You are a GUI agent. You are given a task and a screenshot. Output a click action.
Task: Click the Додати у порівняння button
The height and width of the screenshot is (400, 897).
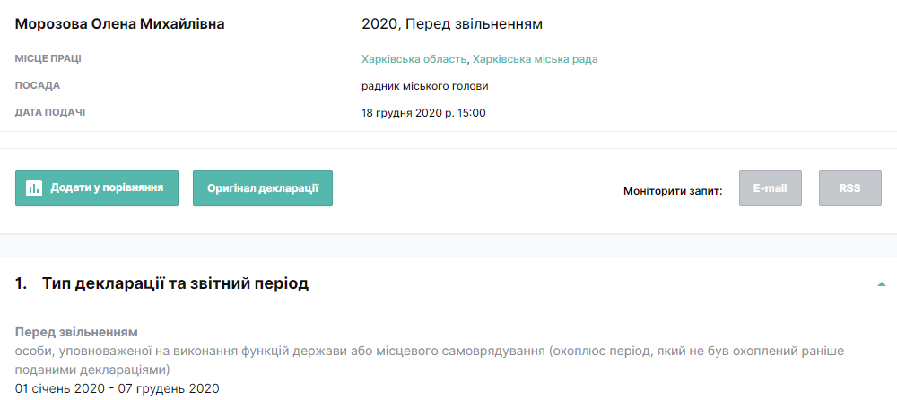pyautogui.click(x=97, y=188)
